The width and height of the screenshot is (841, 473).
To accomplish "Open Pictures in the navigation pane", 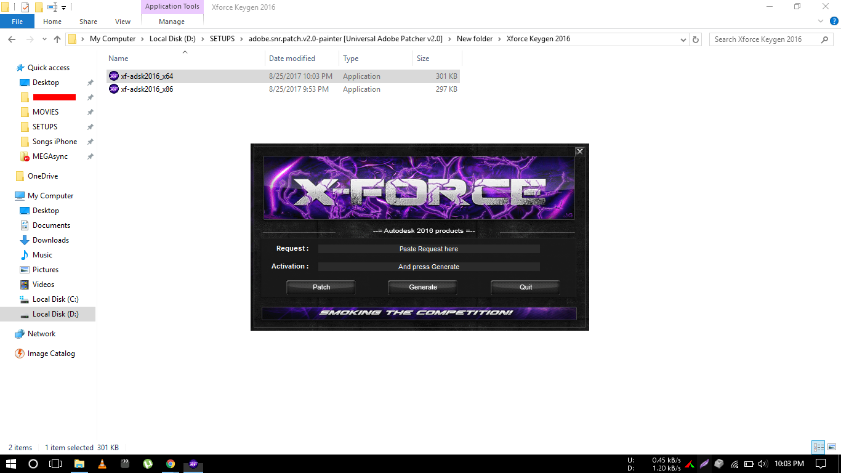I will coord(46,270).
